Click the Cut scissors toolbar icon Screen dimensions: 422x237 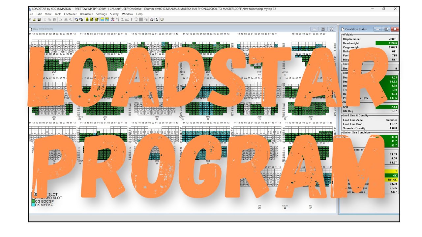click(x=45, y=20)
